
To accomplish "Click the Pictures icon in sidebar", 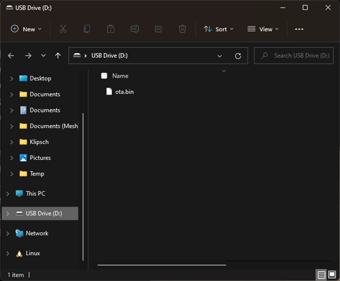I will 23,158.
